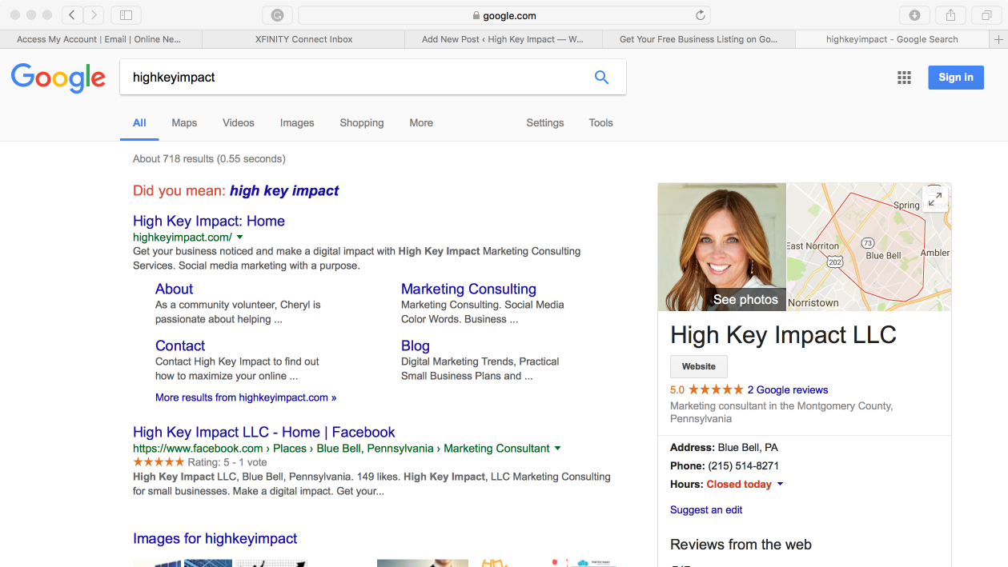
Task: Reload the page with refresh icon
Action: click(701, 15)
